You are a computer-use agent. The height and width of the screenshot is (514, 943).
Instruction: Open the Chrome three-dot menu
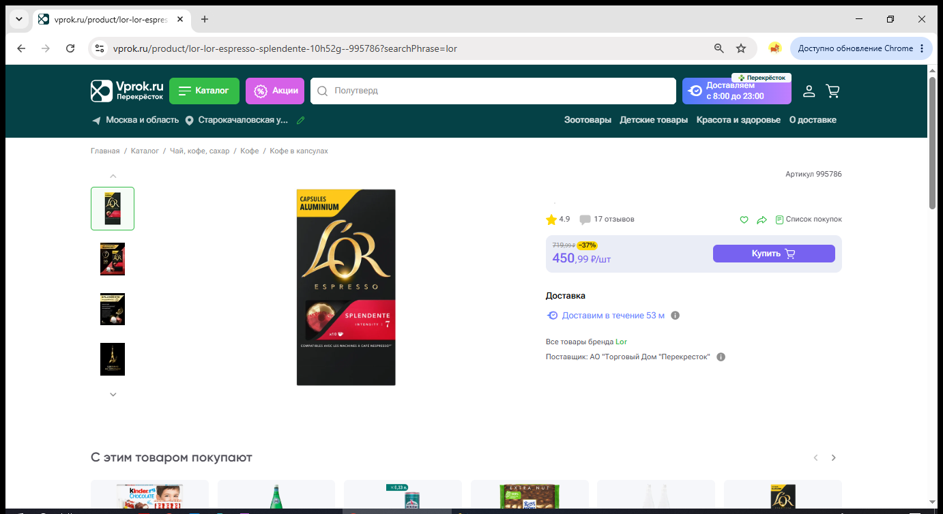(922, 48)
